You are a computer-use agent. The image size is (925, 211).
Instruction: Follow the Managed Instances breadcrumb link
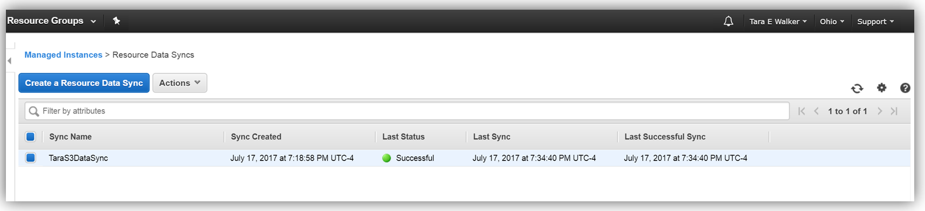pyautogui.click(x=63, y=55)
